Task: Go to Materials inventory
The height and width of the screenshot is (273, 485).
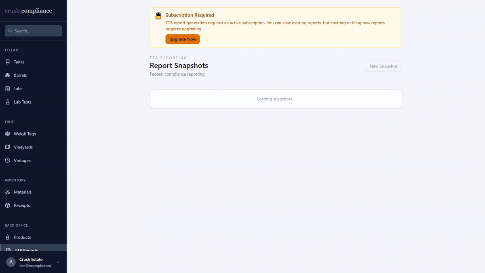Action: click(x=33, y=192)
